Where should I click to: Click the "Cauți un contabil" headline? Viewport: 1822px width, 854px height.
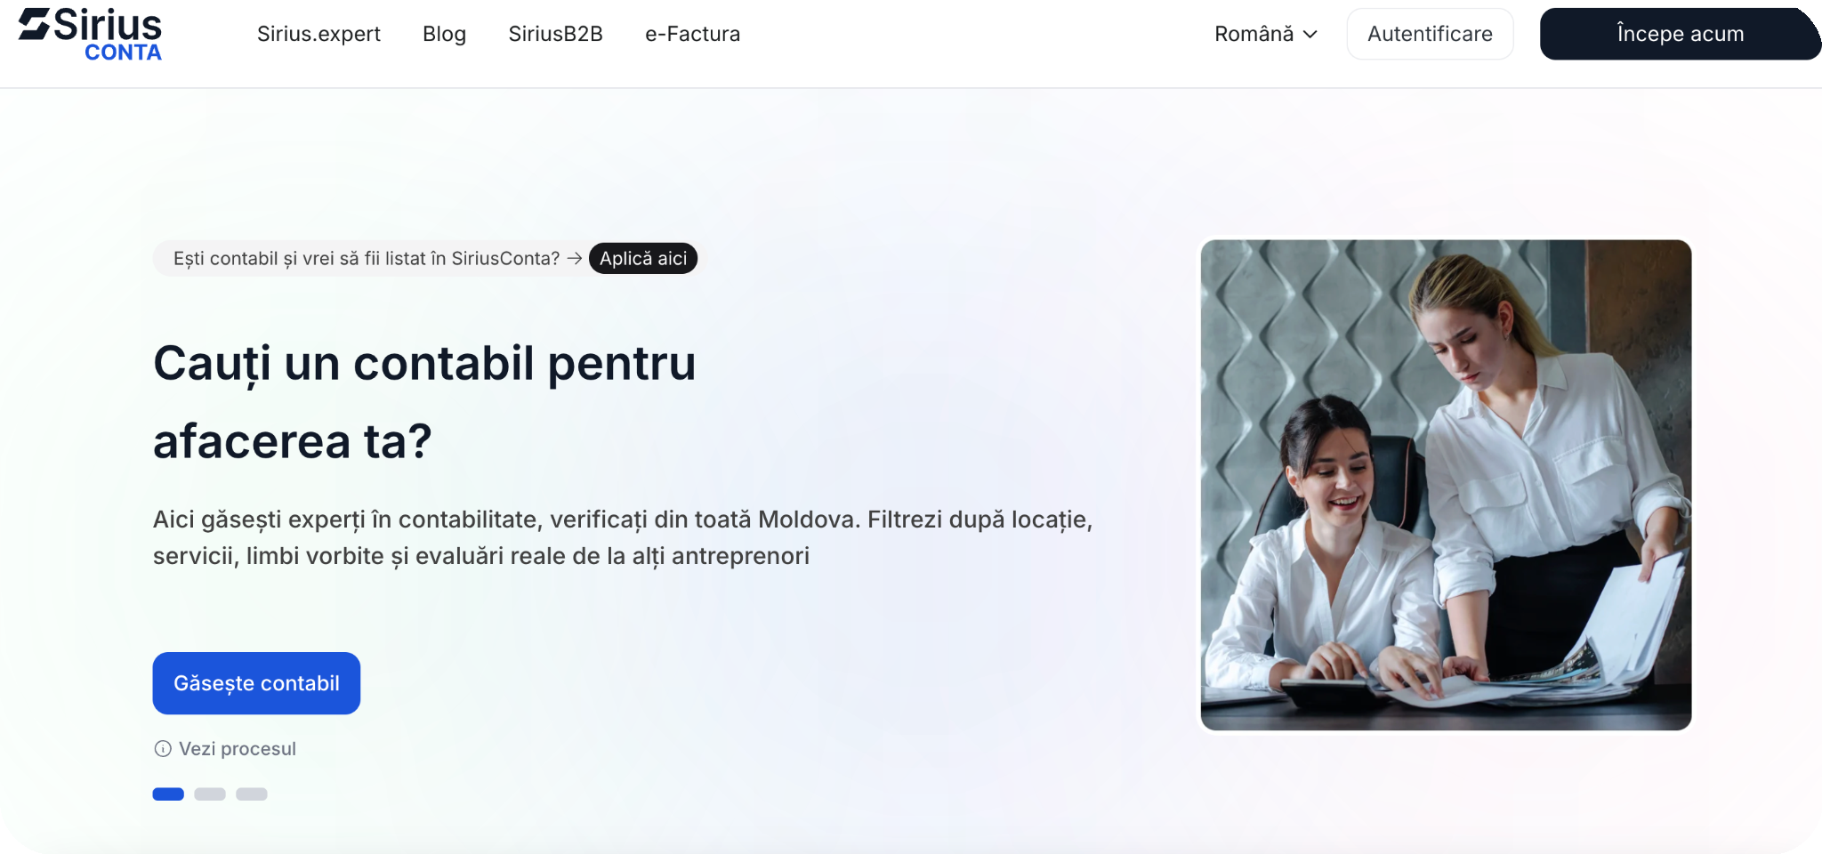click(424, 402)
